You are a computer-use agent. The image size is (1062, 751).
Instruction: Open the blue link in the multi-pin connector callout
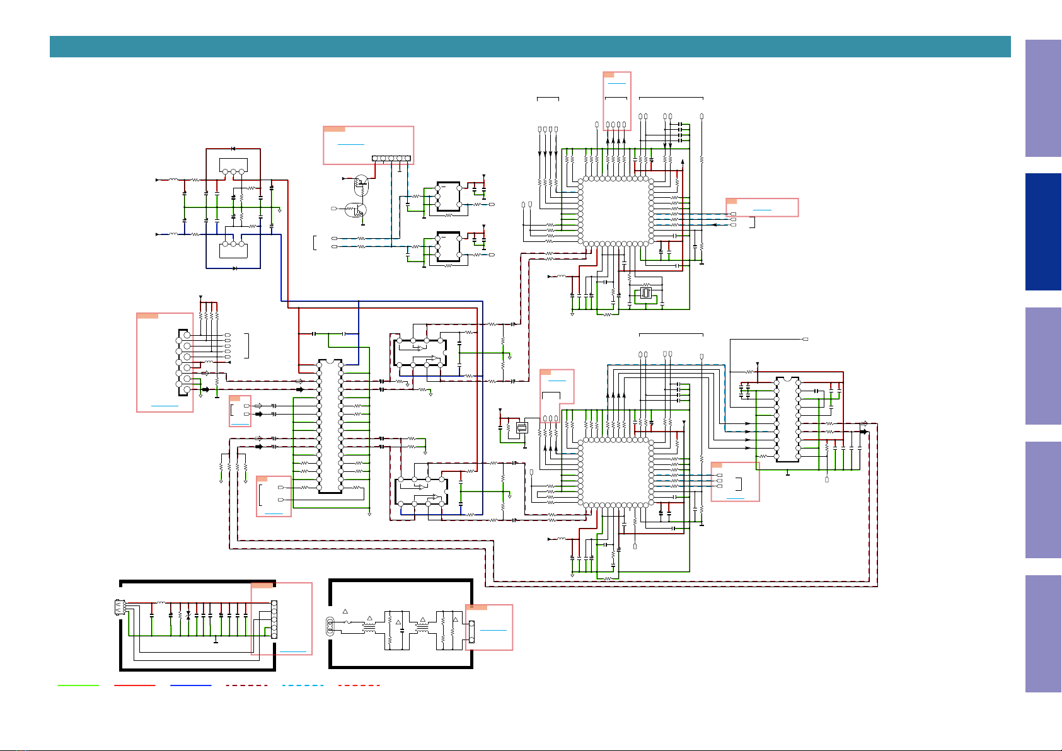pos(164,406)
